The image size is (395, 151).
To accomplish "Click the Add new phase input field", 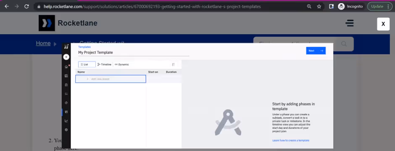I will click(x=111, y=79).
